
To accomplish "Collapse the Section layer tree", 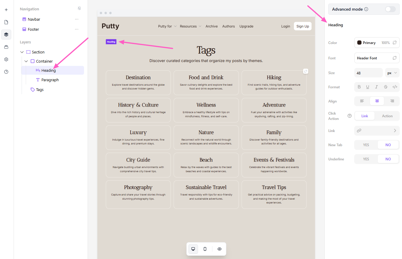I will [22, 52].
